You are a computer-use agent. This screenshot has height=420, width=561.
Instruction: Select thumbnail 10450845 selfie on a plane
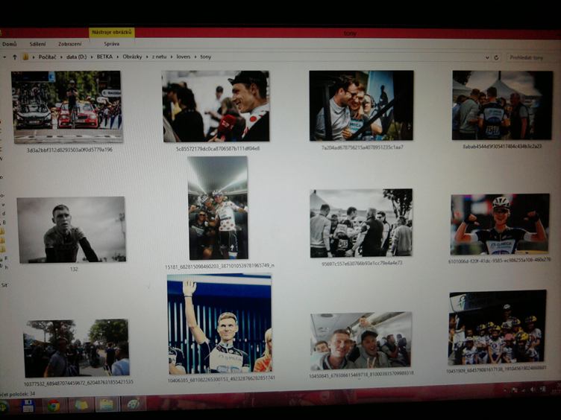point(361,341)
